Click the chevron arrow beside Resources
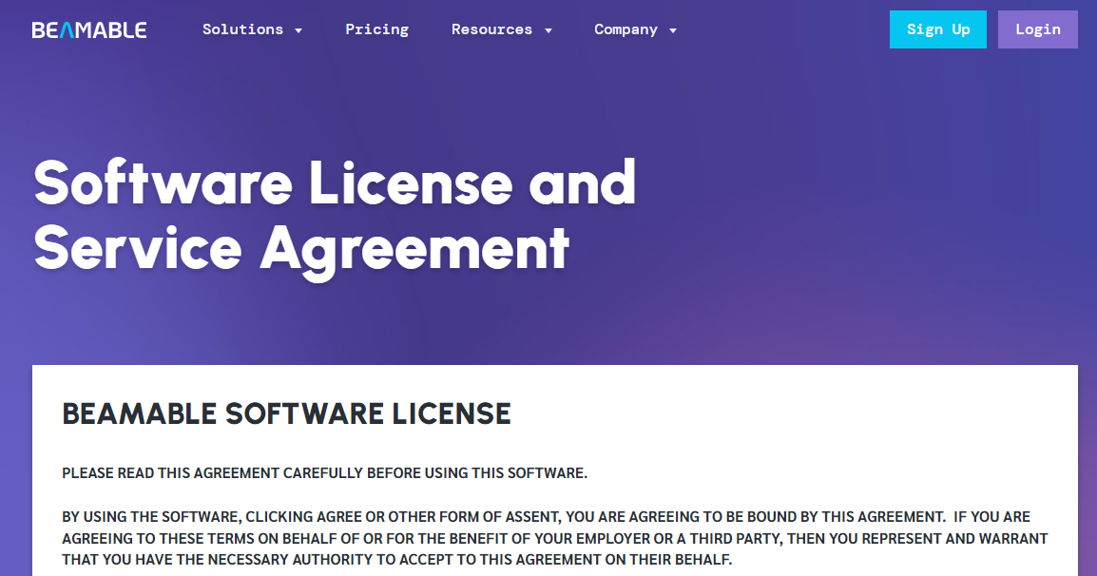Screen dimensions: 1097x576 (548, 30)
